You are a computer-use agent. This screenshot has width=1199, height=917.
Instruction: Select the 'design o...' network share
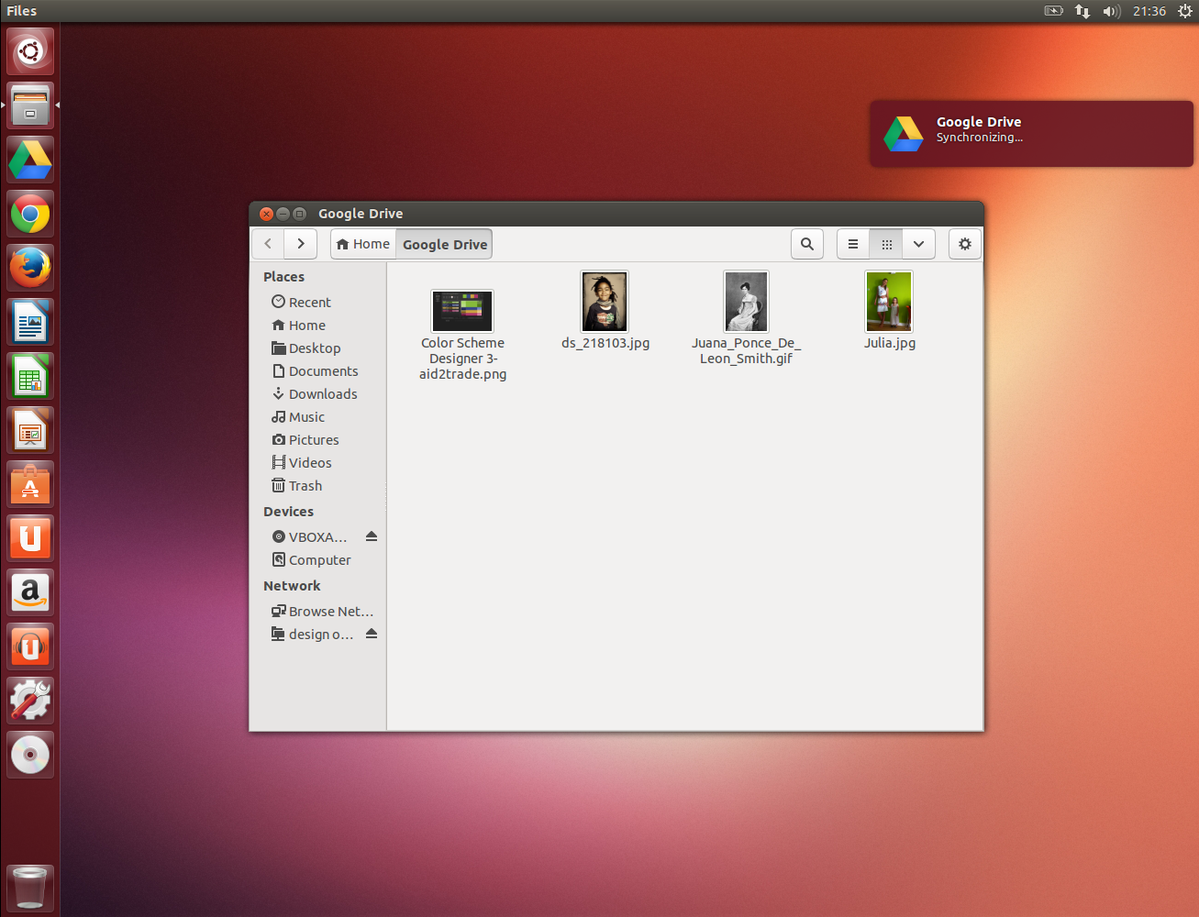[x=312, y=635]
